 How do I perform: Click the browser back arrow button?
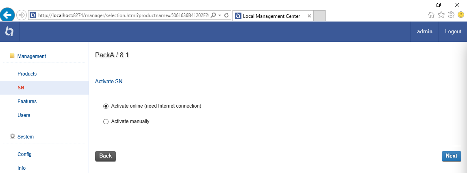coord(7,15)
